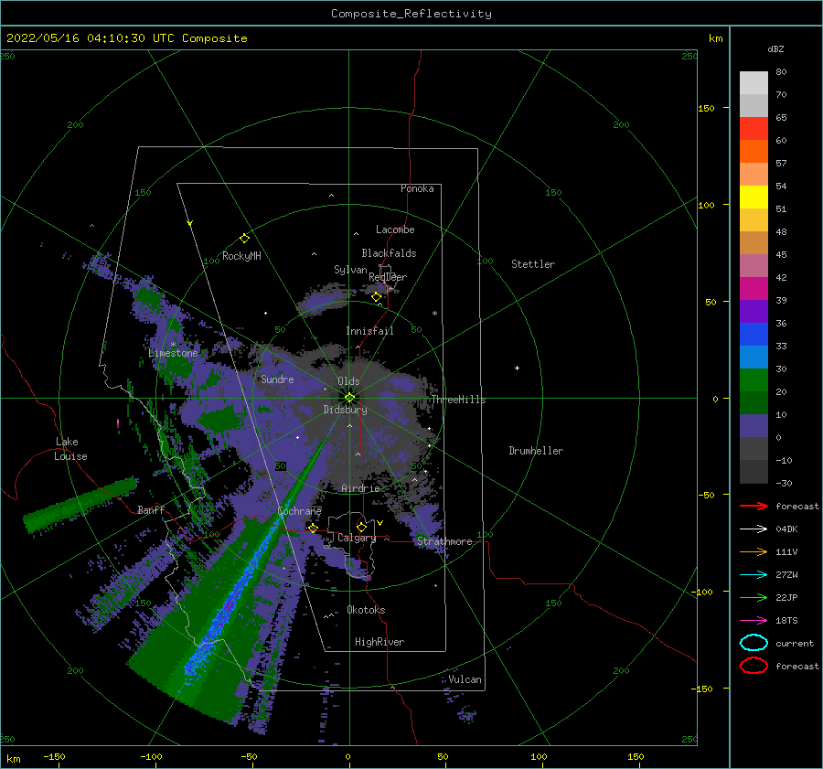Screen dimensions: 823x769
Task: Select the tan 48-45 dBZ swatch
Action: point(754,242)
